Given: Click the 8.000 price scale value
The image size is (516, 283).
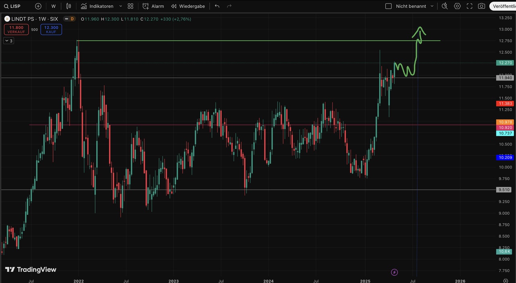Looking at the screenshot, I should click(505, 259).
